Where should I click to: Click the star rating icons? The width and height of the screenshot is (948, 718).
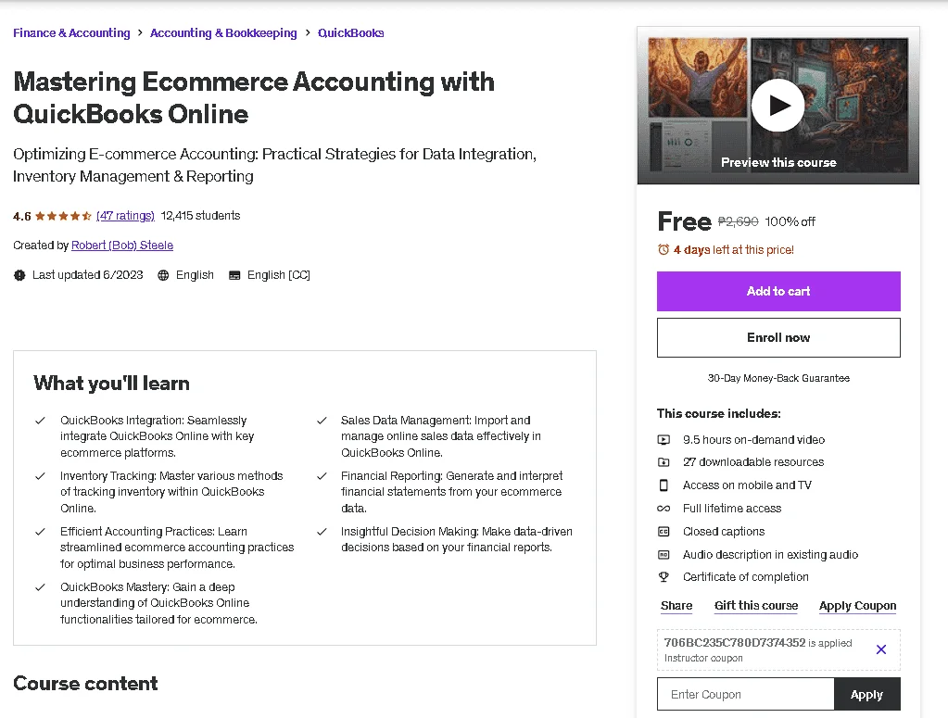(x=64, y=216)
